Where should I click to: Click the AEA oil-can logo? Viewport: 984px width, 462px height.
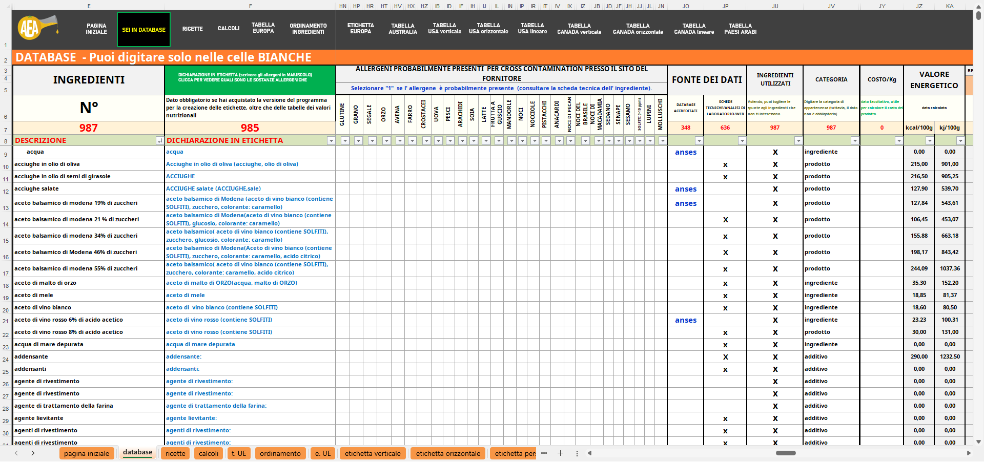click(38, 27)
